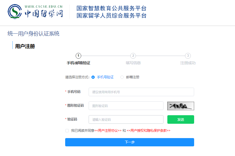Click the 用户注册 heading
Viewport: 235px width, 156px height.
tap(25, 46)
